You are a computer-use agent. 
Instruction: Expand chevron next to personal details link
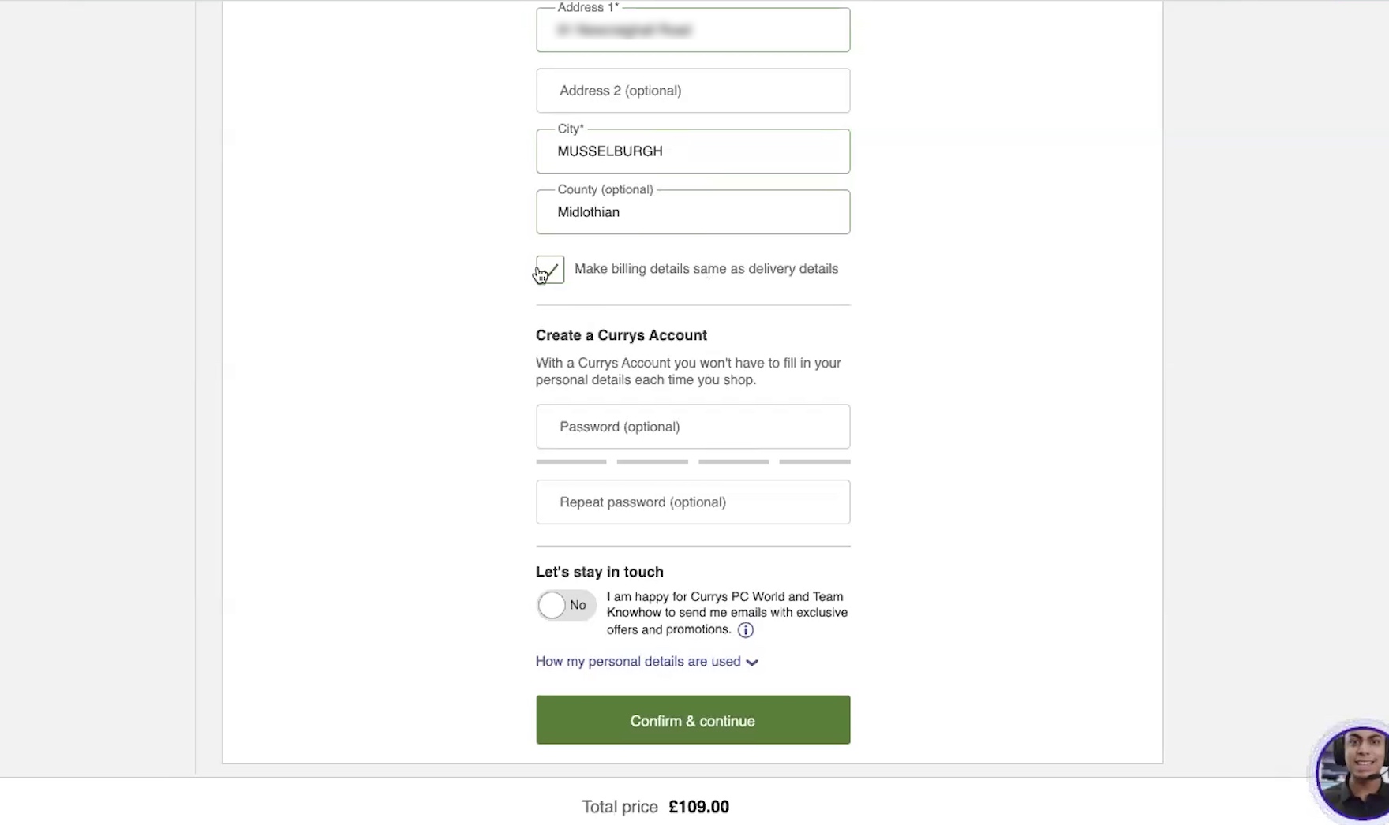[752, 663]
